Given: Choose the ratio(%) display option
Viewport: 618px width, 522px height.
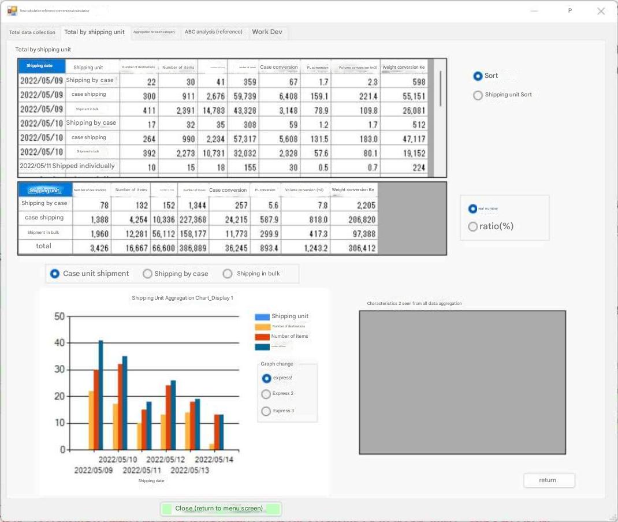Looking at the screenshot, I should tap(473, 227).
